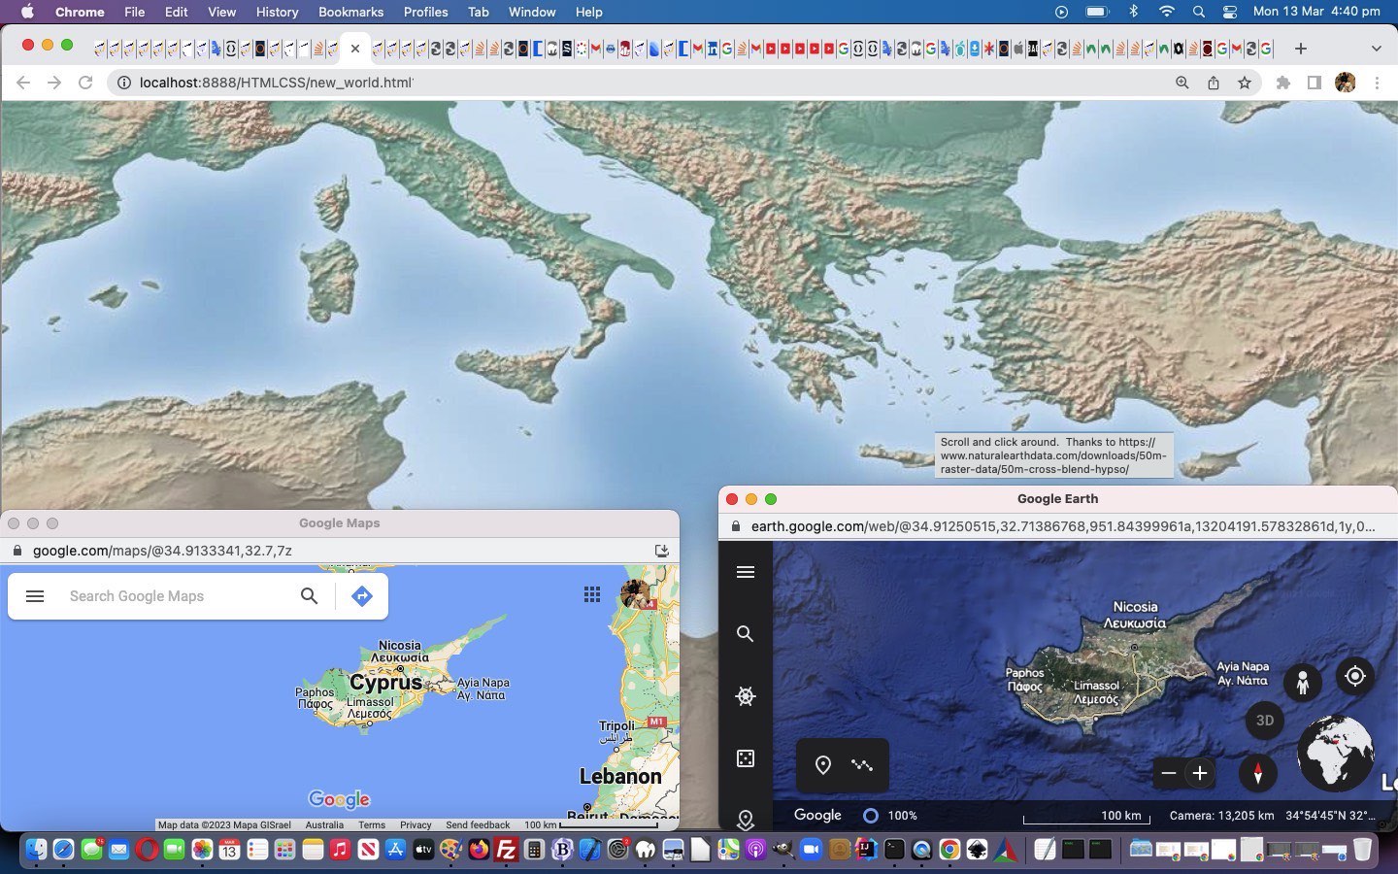Click Send feedback in Google Maps
The image size is (1398, 874).
(x=478, y=825)
